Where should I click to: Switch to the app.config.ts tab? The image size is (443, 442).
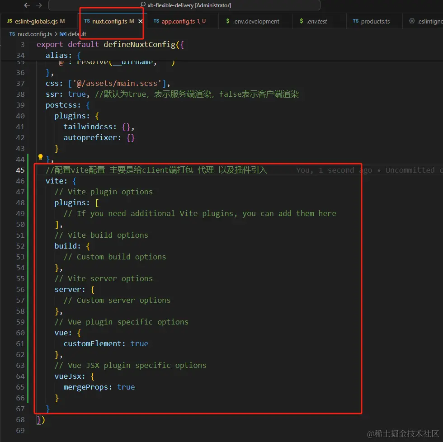pos(181,21)
